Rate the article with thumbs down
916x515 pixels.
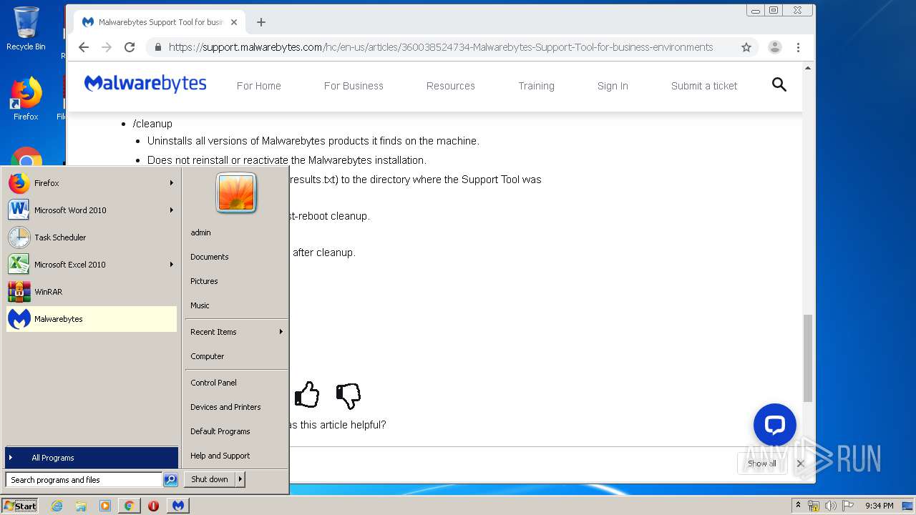coord(349,395)
